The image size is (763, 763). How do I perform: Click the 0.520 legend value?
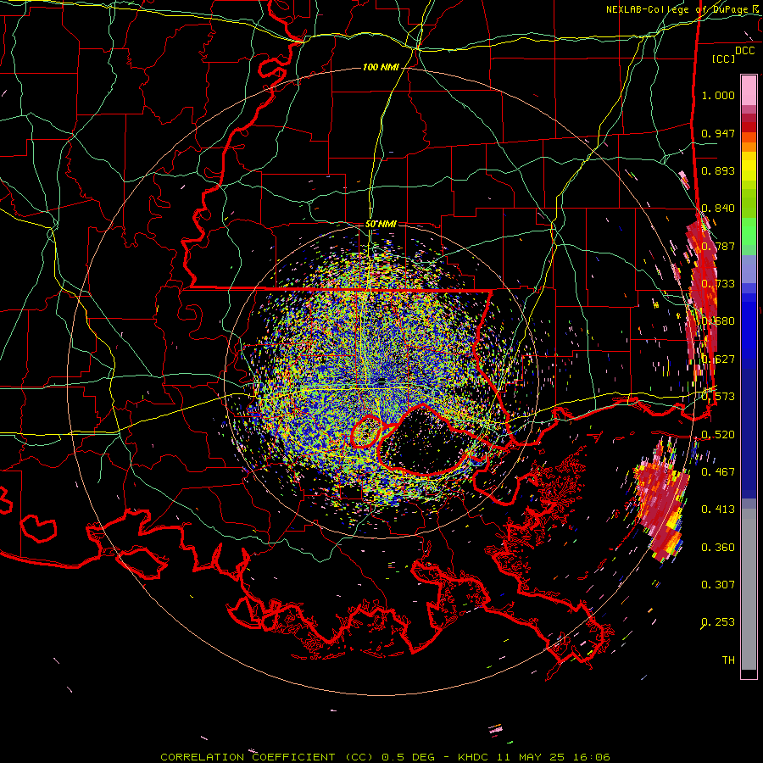[718, 434]
